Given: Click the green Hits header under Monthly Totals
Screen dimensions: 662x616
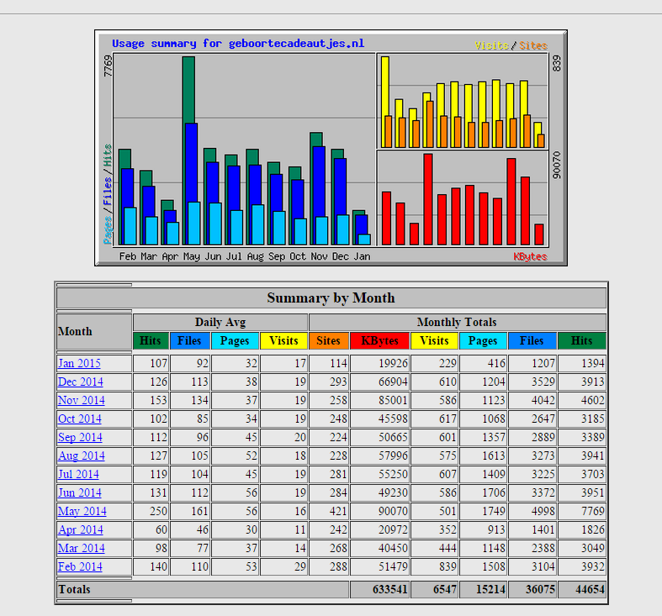Looking at the screenshot, I should point(582,341).
